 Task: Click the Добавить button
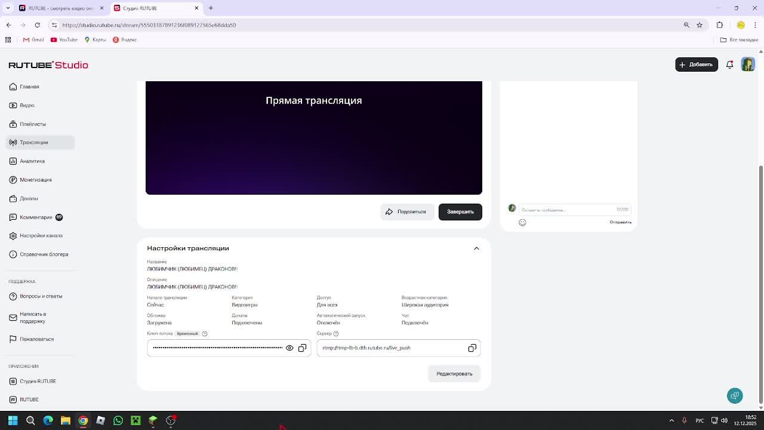pyautogui.click(x=697, y=64)
